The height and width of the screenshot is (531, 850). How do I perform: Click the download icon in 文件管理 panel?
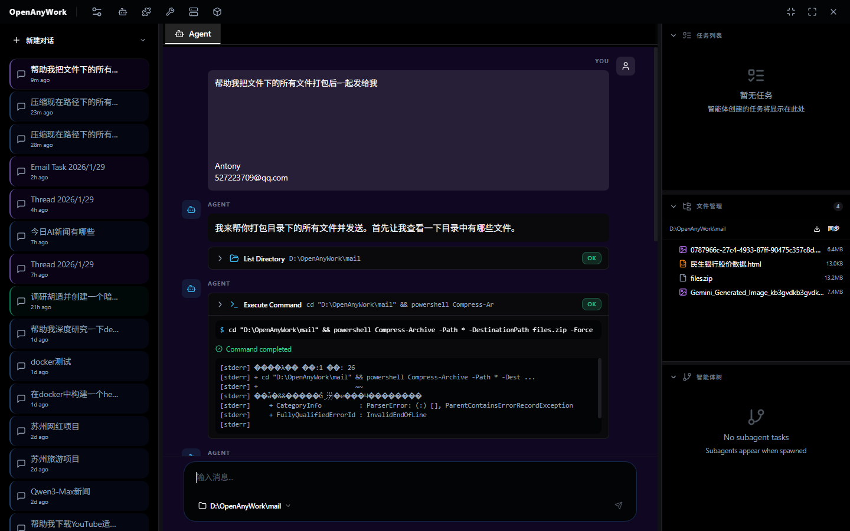point(816,228)
